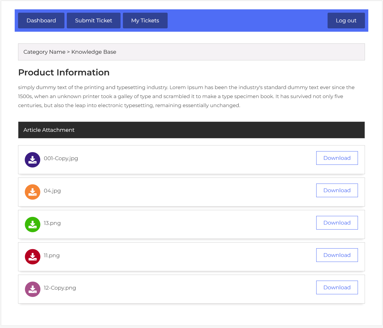Click the Article Attachment header bar
Viewport: 383px width, 328px height.
[191, 130]
